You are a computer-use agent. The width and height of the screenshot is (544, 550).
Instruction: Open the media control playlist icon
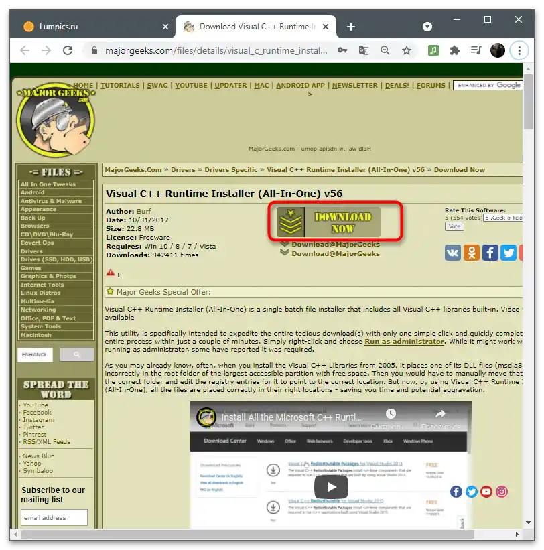click(476, 50)
